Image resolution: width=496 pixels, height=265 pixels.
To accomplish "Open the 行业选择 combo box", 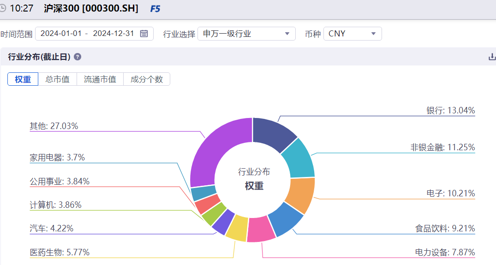I will (x=246, y=34).
